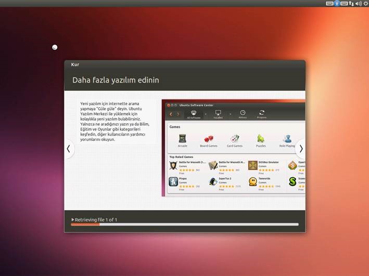Image resolution: width=369 pixels, height=276 pixels.
Task: Expand the "Retrieving file 1 of 1" details
Action: point(73,220)
